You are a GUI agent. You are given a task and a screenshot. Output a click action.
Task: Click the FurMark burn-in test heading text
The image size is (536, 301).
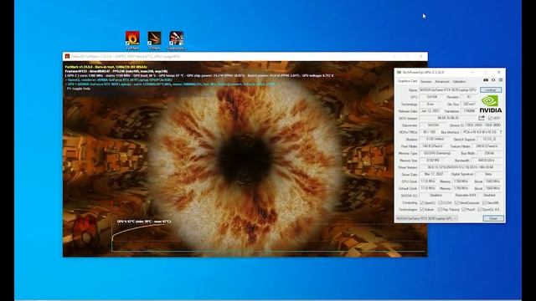(x=106, y=67)
